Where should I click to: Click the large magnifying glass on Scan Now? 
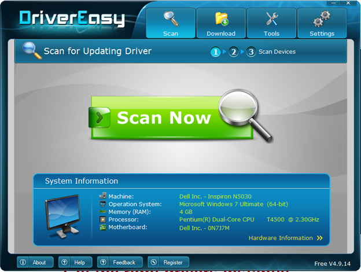coord(245,115)
